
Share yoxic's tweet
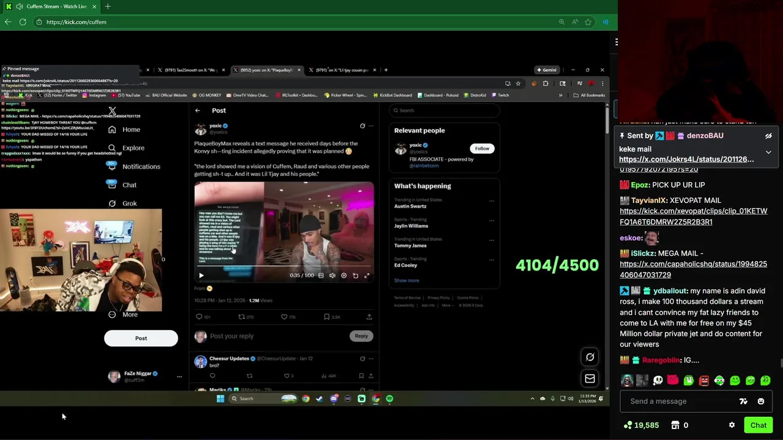[x=369, y=317]
